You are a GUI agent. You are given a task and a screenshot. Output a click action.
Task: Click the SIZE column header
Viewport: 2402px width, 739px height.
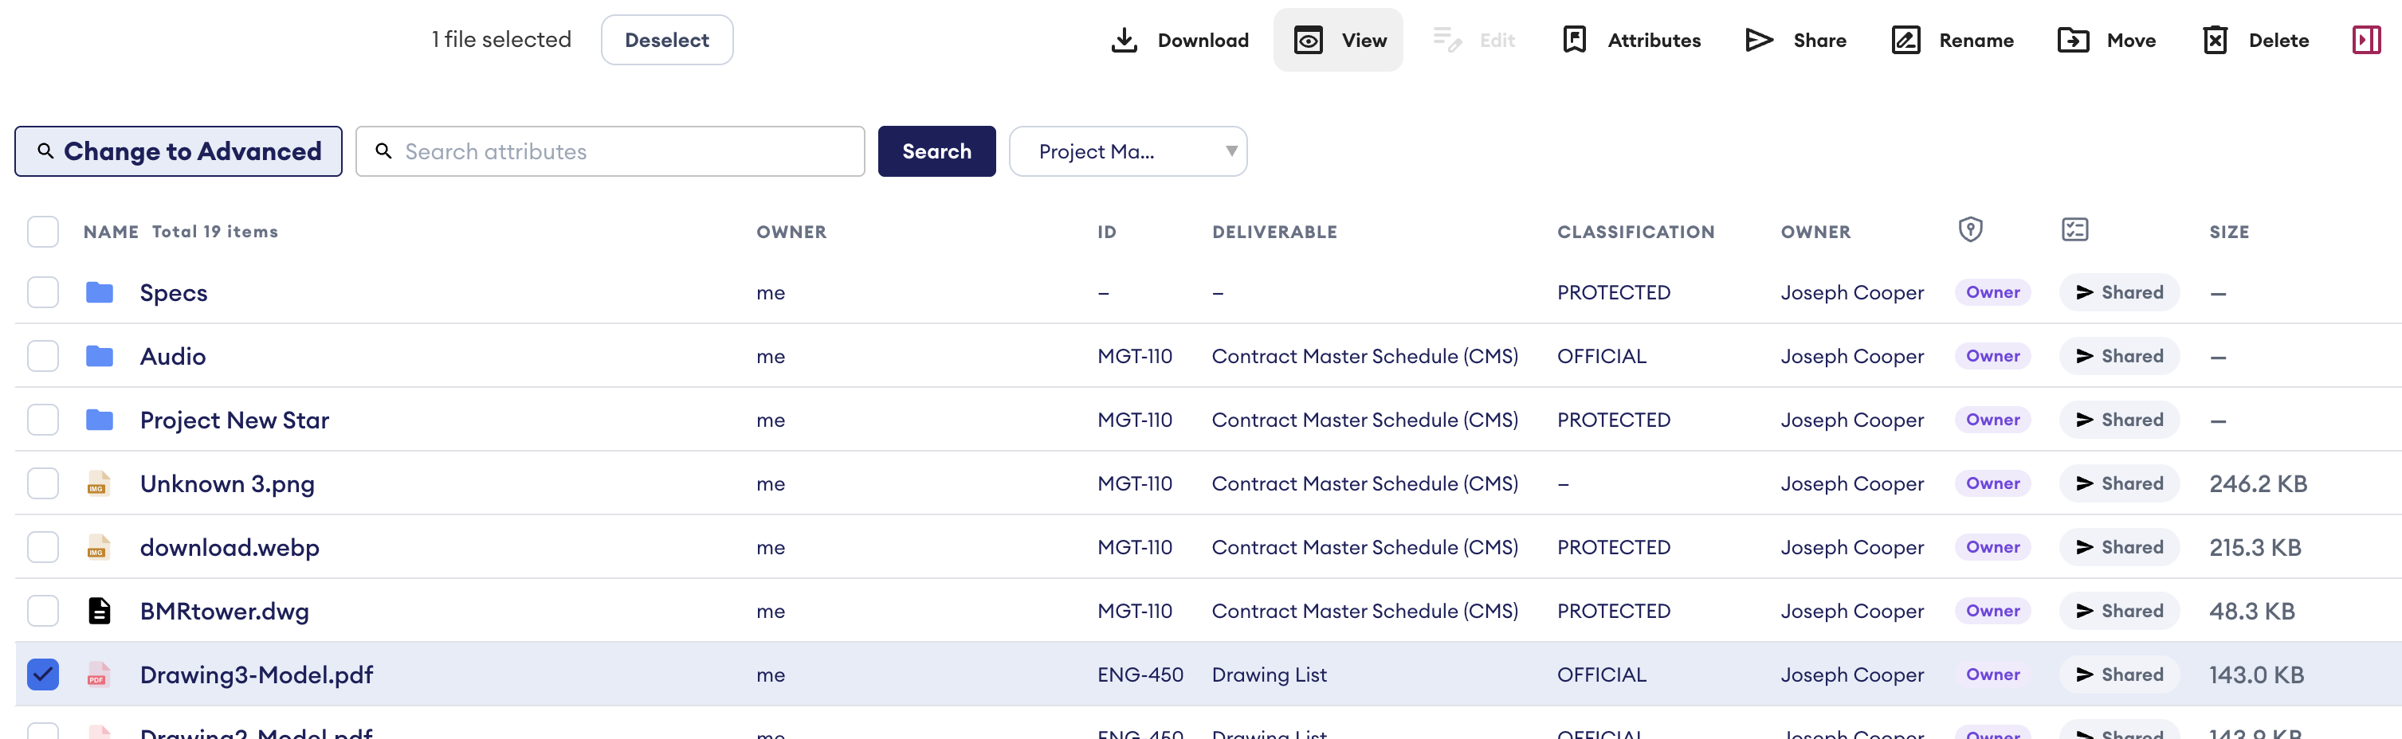[2228, 232]
